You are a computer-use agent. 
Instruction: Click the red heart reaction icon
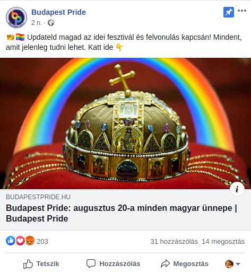coord(20,241)
